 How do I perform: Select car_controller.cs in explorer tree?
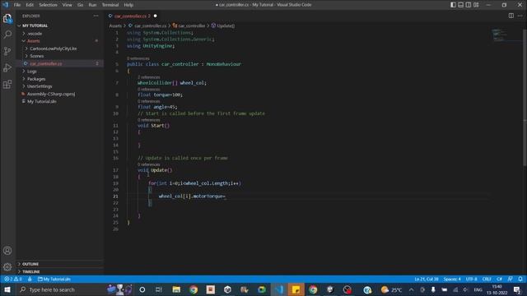pos(46,63)
